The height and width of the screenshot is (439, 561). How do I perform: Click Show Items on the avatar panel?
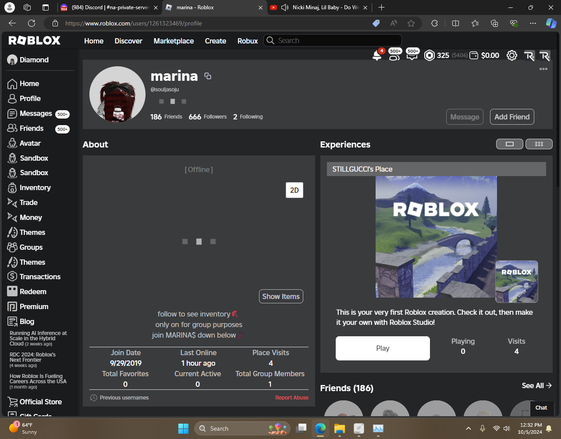pyautogui.click(x=281, y=296)
